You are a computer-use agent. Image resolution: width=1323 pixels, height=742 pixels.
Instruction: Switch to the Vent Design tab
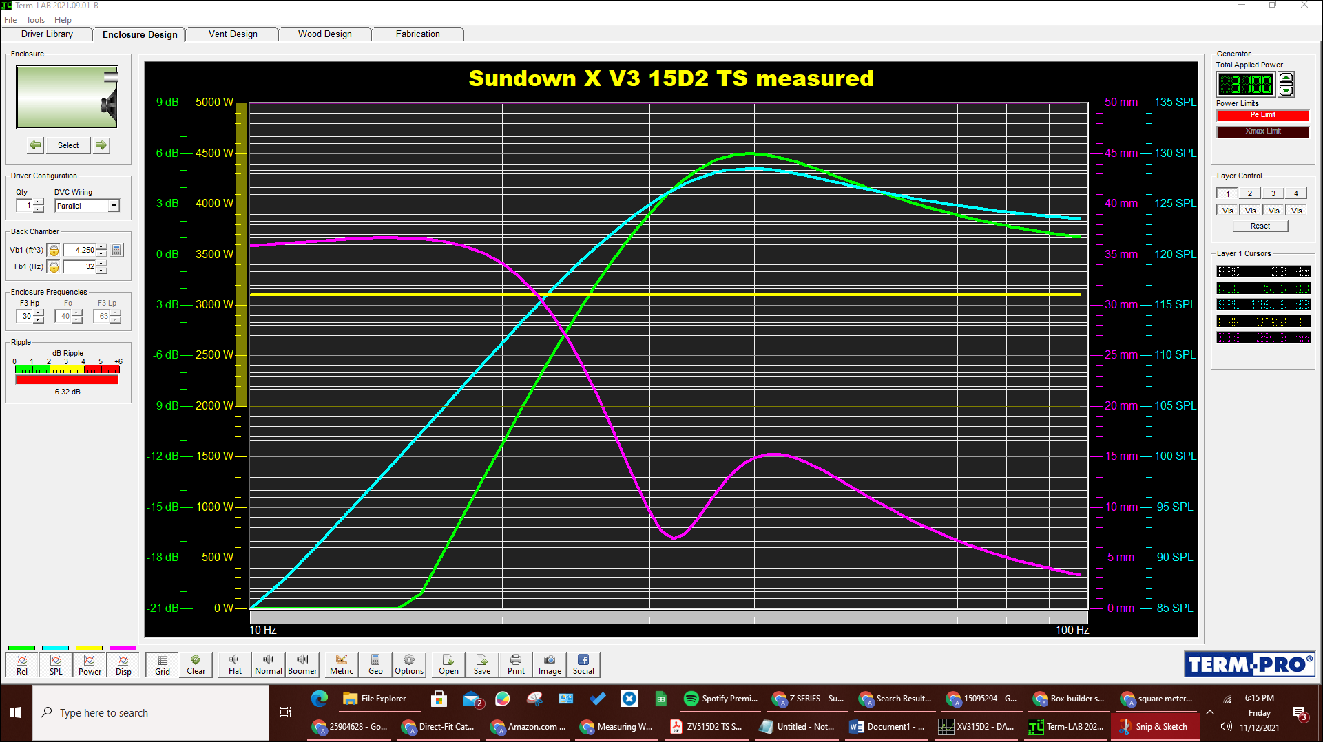(x=231, y=34)
